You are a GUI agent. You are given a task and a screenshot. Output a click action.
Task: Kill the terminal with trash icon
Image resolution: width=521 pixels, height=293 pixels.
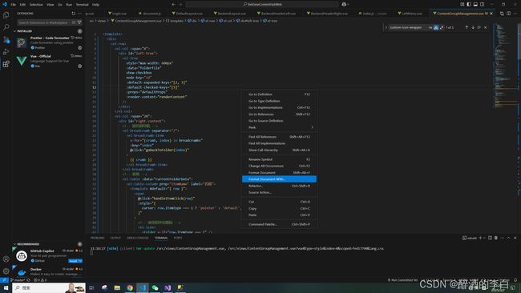point(496,238)
